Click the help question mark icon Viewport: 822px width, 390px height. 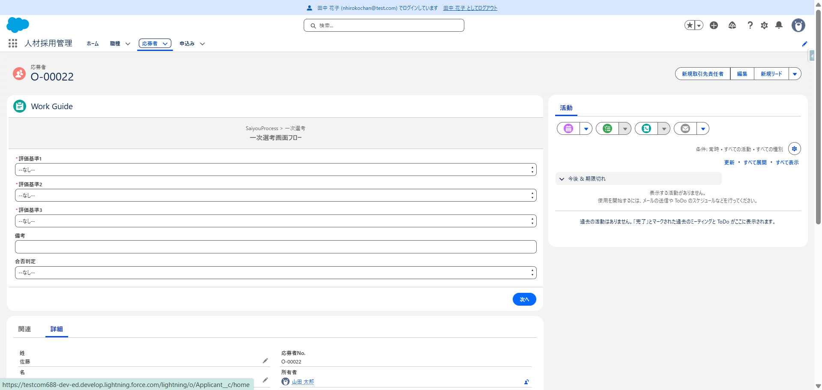(x=750, y=25)
